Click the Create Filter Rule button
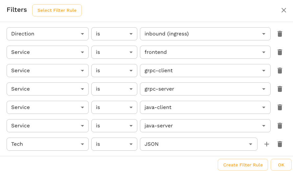The height and width of the screenshot is (172, 293). 243,165
